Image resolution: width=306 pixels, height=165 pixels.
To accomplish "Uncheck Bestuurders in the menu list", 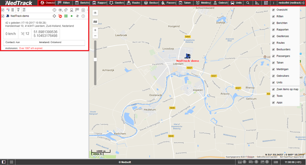I will coord(273,49).
